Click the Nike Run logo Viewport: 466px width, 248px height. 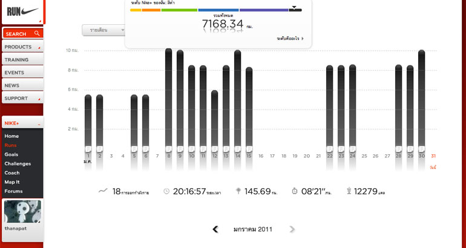22,11
